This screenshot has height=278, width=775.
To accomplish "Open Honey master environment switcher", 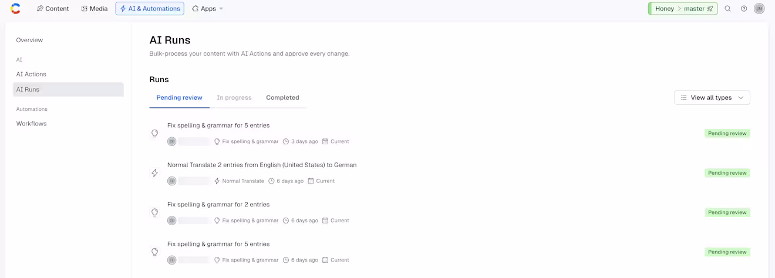I will click(x=683, y=9).
